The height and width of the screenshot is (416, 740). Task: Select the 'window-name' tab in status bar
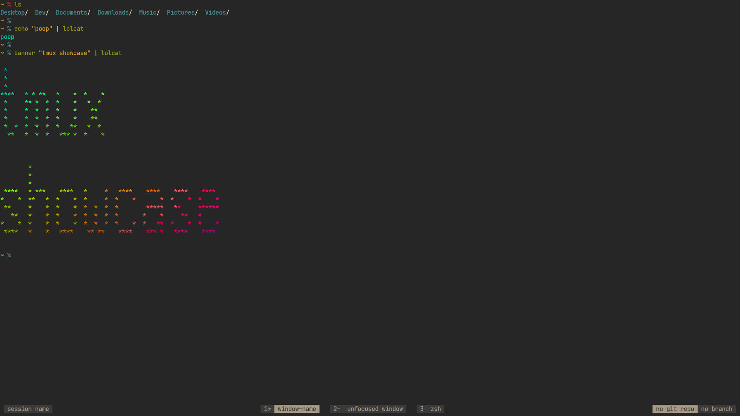[297, 409]
